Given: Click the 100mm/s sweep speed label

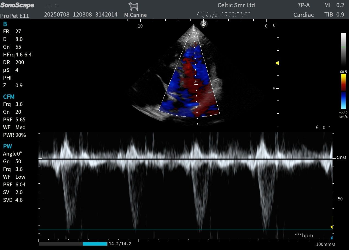Looking at the screenshot, I should [x=326, y=244].
